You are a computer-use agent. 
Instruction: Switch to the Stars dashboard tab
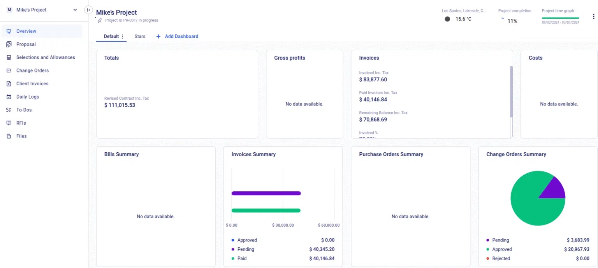point(140,37)
